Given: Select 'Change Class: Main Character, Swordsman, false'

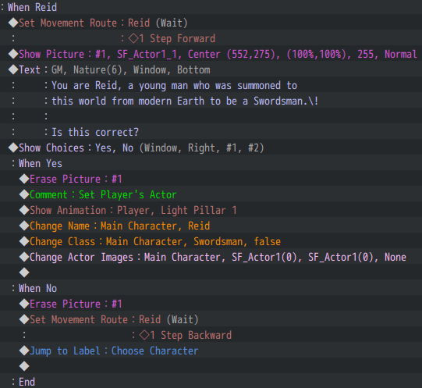Looking at the screenshot, I should [211, 241].
